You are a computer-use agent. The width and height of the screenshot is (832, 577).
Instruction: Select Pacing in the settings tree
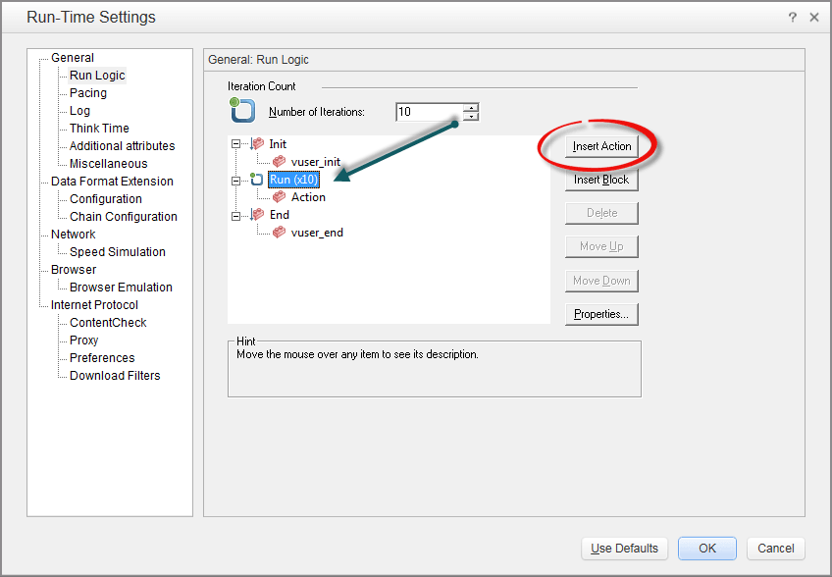pyautogui.click(x=88, y=93)
